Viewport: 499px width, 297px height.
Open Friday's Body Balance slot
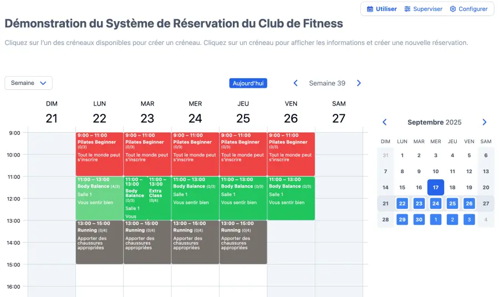point(291,198)
